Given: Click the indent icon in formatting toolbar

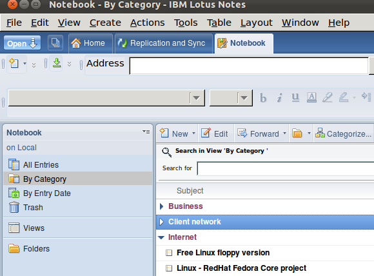Looking at the screenshot, I should 366,97.
